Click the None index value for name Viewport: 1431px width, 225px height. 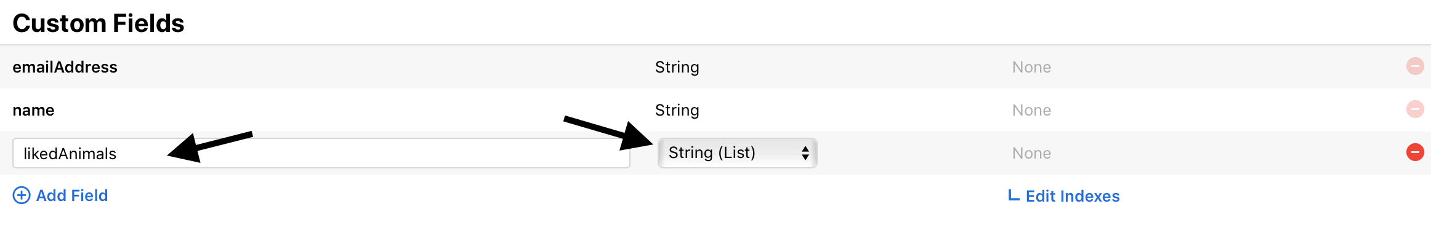click(x=1031, y=110)
